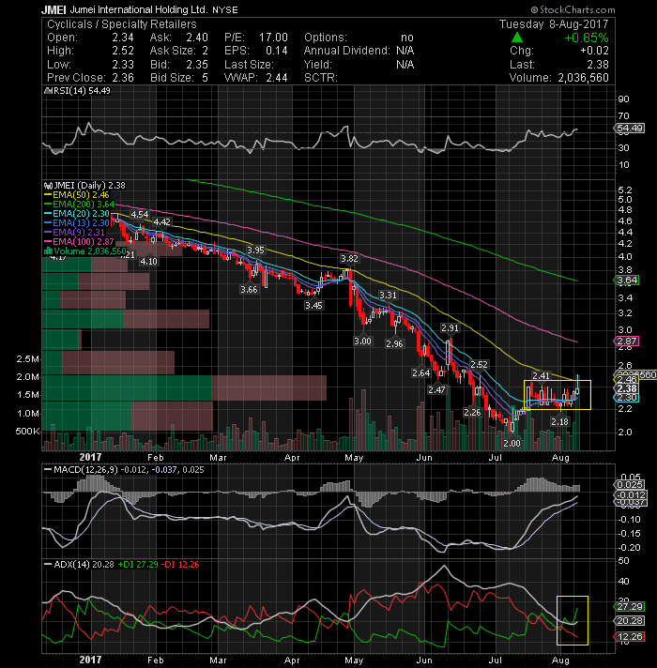Click the 3.82 peak price label
657x668 pixels.
coord(349,259)
